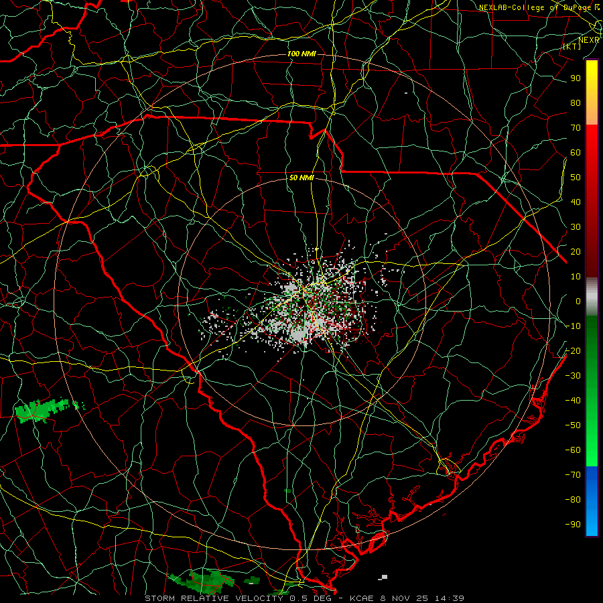Click the -70 value on the velocity scale
The image size is (603, 603).
[573, 474]
